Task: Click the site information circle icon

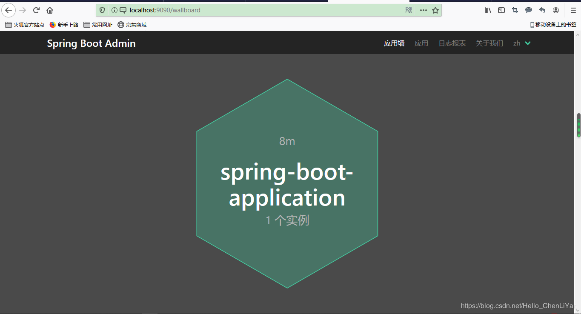Action: [x=114, y=10]
